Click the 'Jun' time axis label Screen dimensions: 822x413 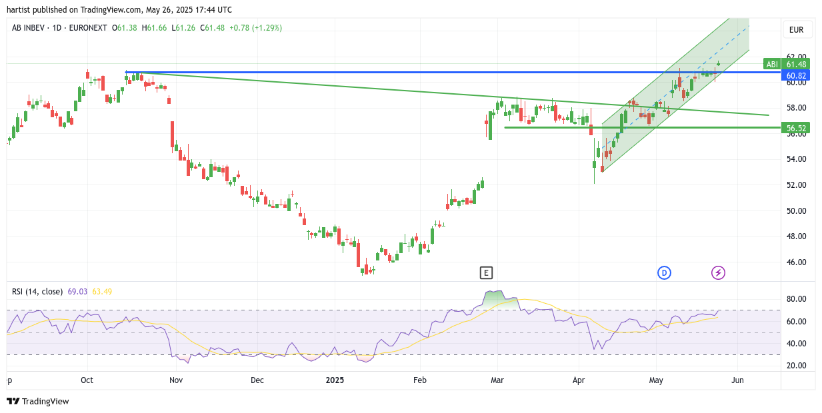click(x=737, y=380)
